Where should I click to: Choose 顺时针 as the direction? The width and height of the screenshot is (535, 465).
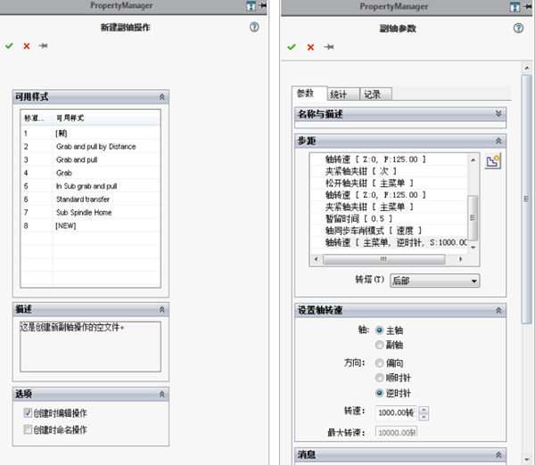tap(380, 378)
